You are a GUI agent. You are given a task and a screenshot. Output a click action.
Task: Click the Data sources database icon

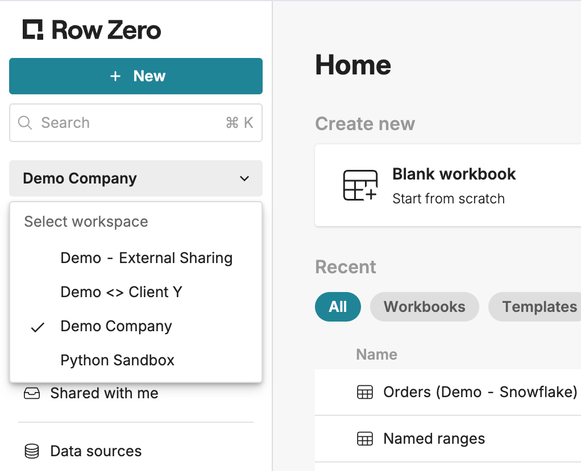tap(32, 451)
